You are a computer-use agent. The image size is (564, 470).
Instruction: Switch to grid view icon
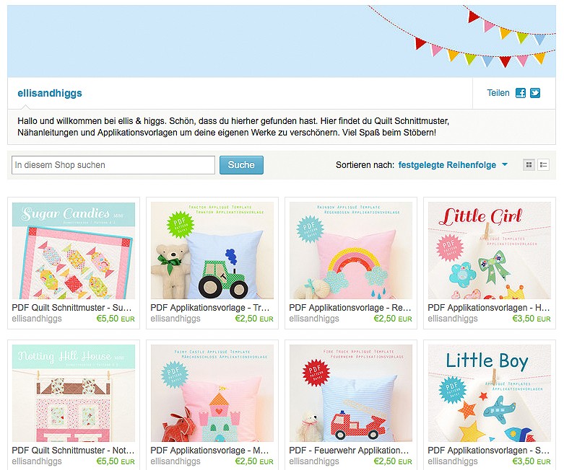pos(529,165)
